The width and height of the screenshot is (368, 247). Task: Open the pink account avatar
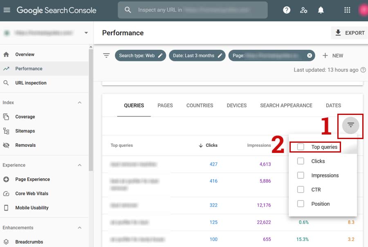[x=364, y=10]
